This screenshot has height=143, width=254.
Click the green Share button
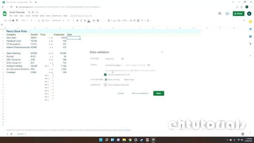[239, 14]
